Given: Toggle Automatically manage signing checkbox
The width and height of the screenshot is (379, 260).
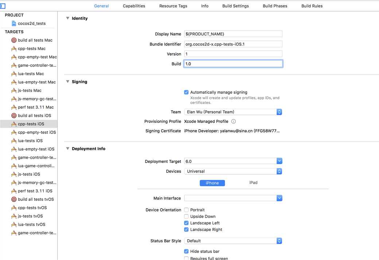Looking at the screenshot, I should click(186, 92).
